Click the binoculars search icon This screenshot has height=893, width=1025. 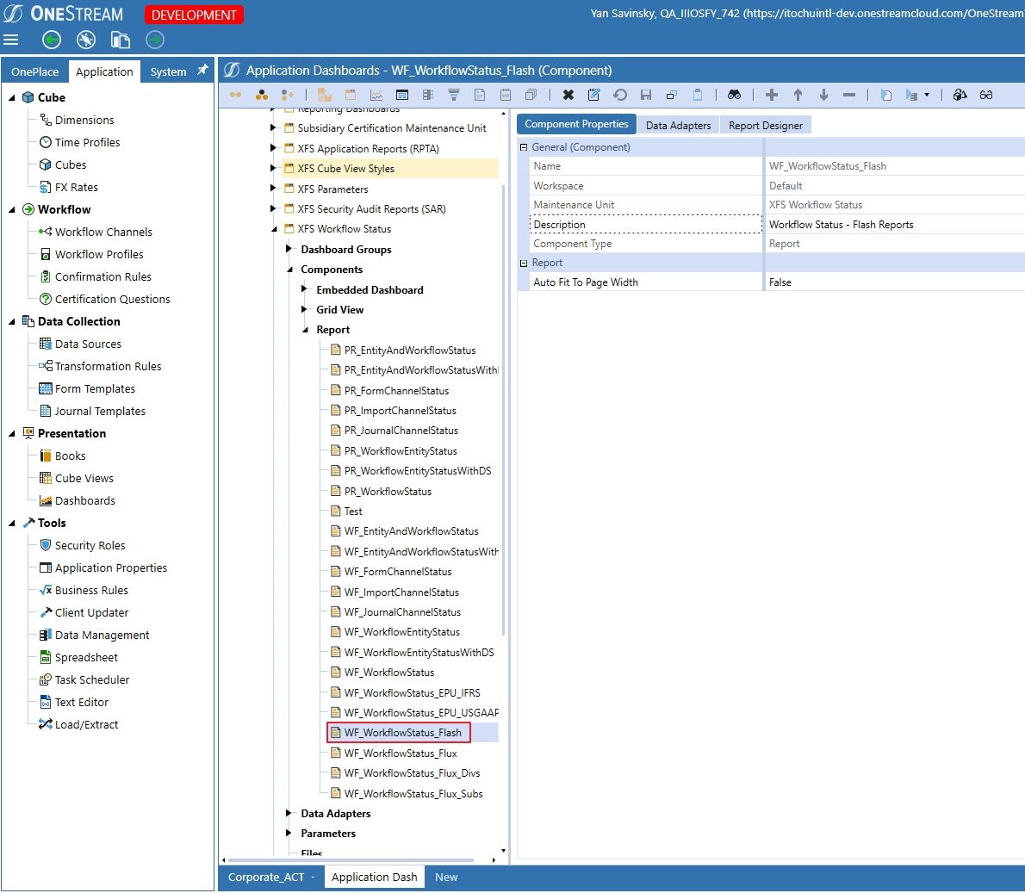[x=734, y=95]
